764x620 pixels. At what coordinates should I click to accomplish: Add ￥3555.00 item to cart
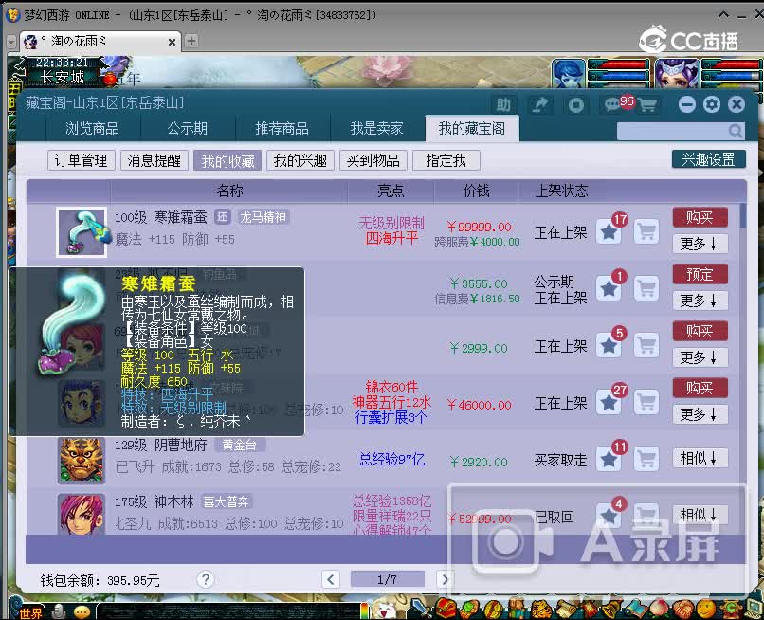click(646, 289)
